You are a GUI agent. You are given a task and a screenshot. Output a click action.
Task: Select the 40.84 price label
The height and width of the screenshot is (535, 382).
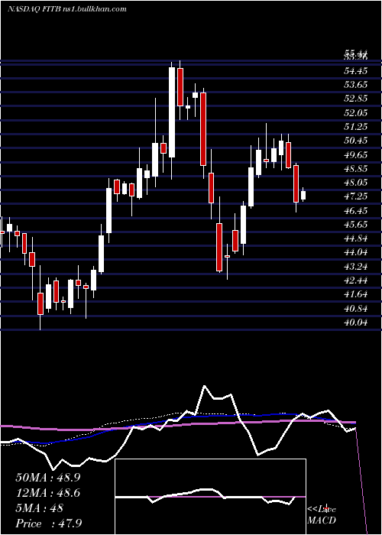coord(356,309)
